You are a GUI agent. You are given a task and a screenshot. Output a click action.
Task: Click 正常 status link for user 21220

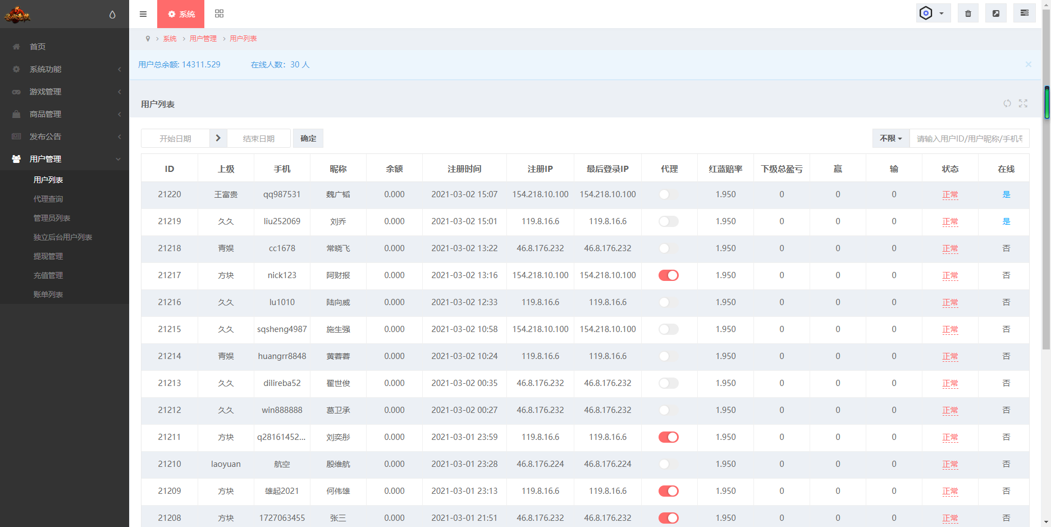pyautogui.click(x=950, y=194)
